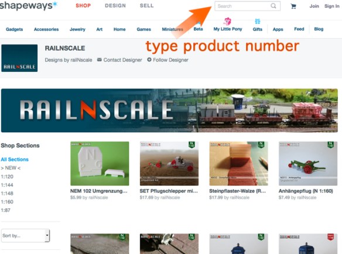This screenshot has width=342, height=254.
Task: Select the 1:160 shop section
Action: [x=7, y=202]
